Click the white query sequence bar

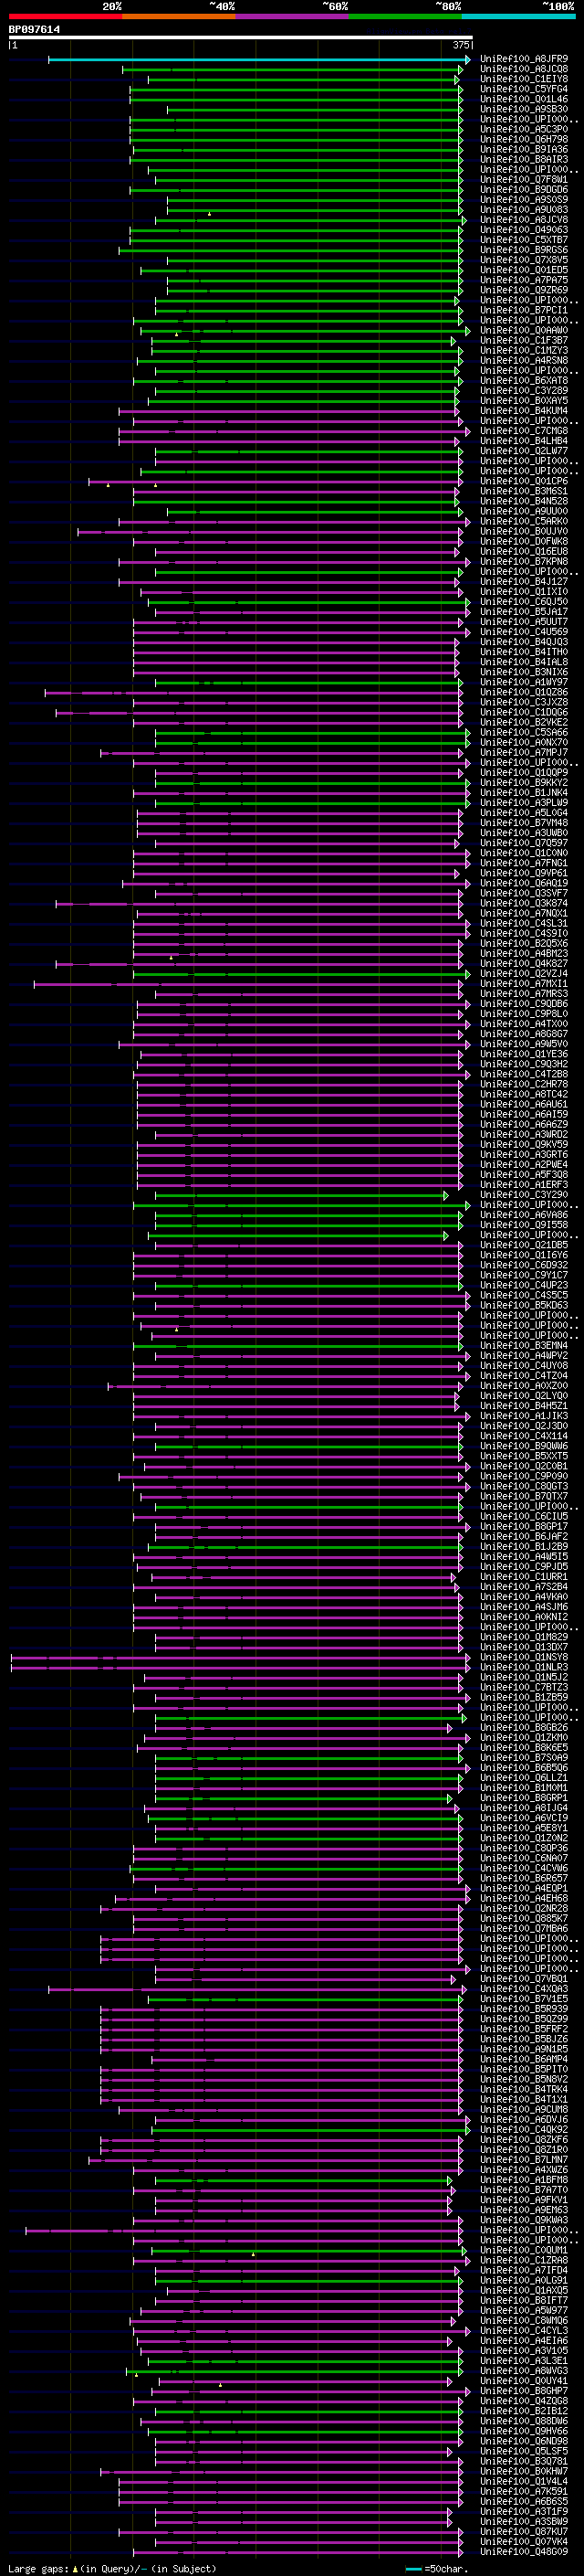click(241, 38)
